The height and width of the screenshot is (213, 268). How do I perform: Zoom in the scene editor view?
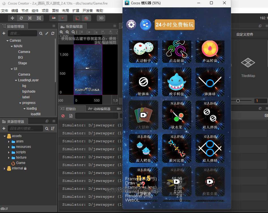point(61,32)
